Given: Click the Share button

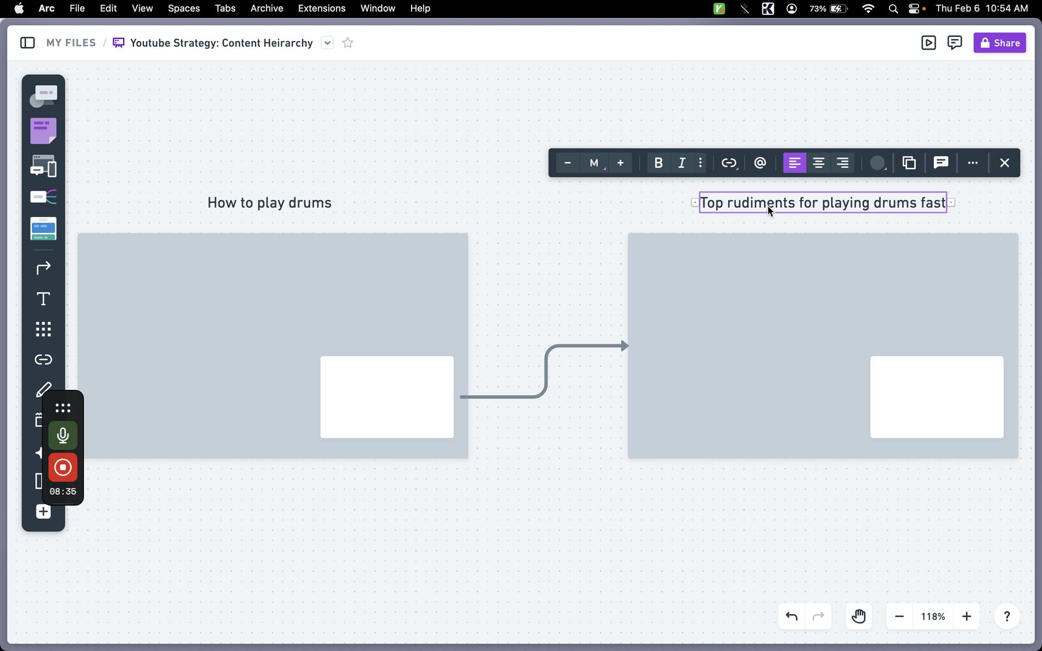Looking at the screenshot, I should coord(1000,43).
